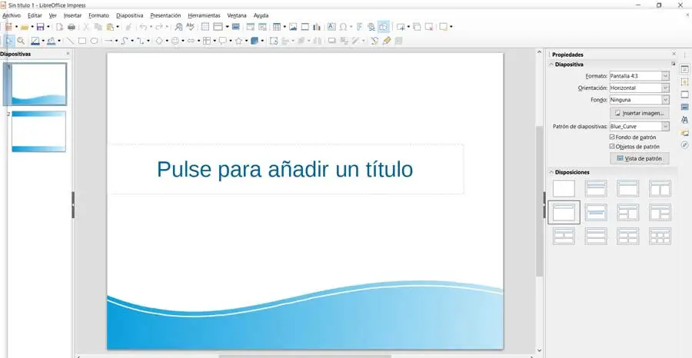692x358 pixels.
Task: Insert a text box with the A icon
Action: pyautogui.click(x=331, y=27)
